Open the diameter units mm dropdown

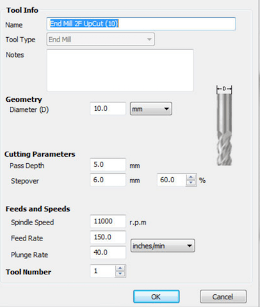(x=150, y=109)
